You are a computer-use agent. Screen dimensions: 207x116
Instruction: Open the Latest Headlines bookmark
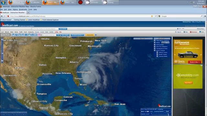33,20
